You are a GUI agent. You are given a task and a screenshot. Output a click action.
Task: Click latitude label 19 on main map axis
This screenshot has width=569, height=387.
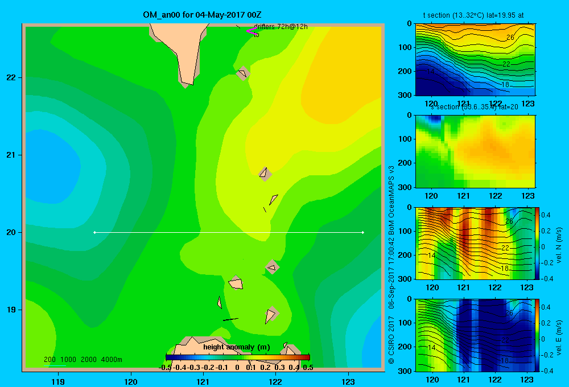11,310
